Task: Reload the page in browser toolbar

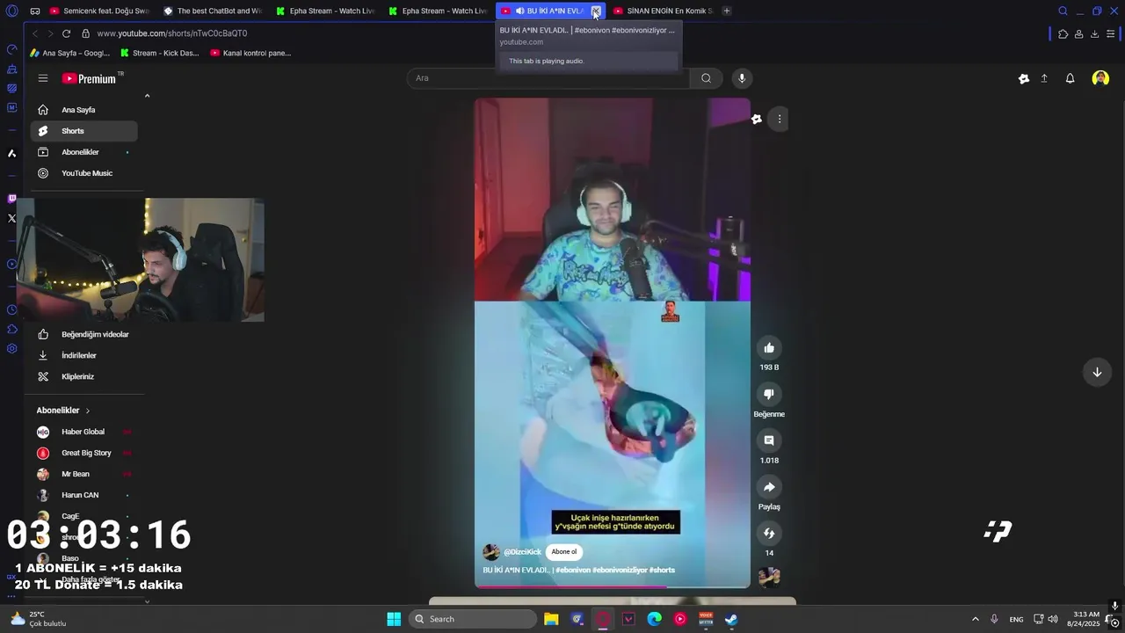Action: (x=66, y=33)
